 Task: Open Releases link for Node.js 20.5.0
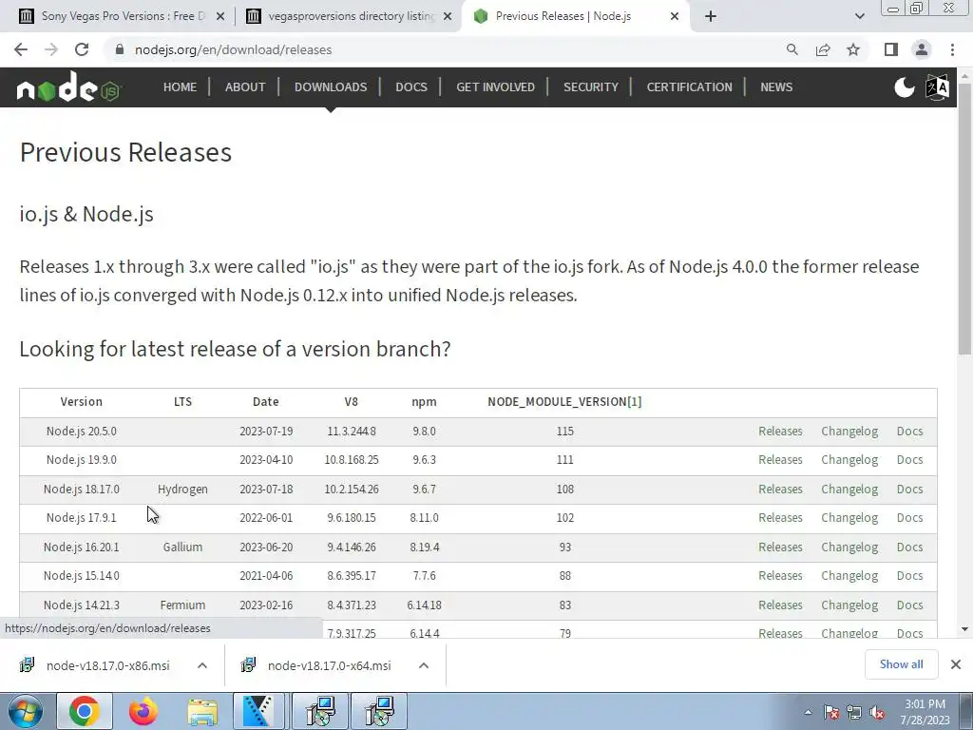tap(780, 431)
